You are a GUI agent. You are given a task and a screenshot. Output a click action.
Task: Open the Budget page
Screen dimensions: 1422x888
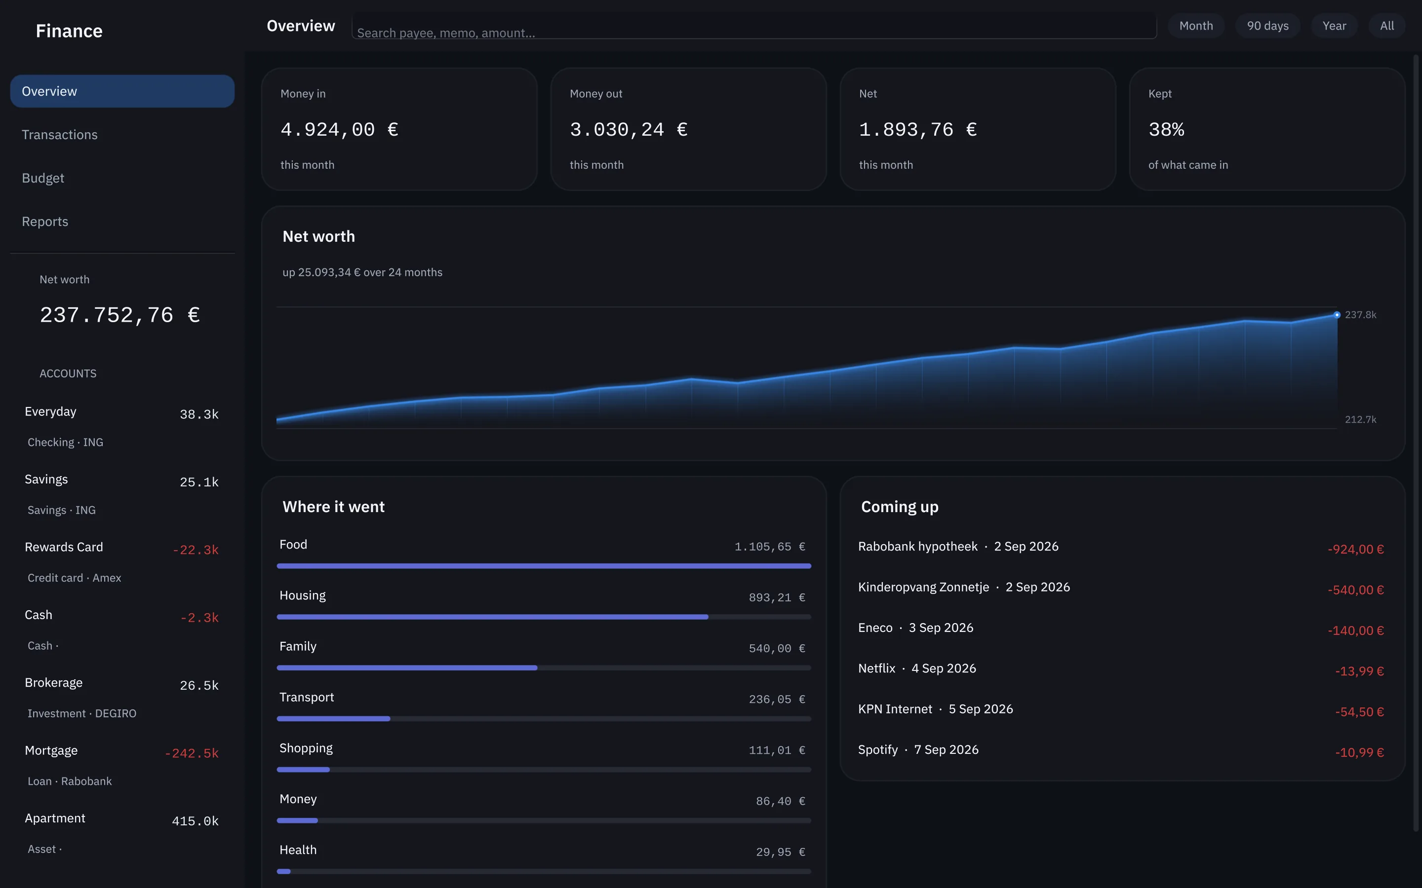[x=122, y=178]
